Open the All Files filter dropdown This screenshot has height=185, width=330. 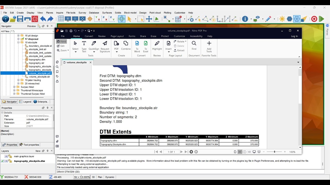point(53,31)
